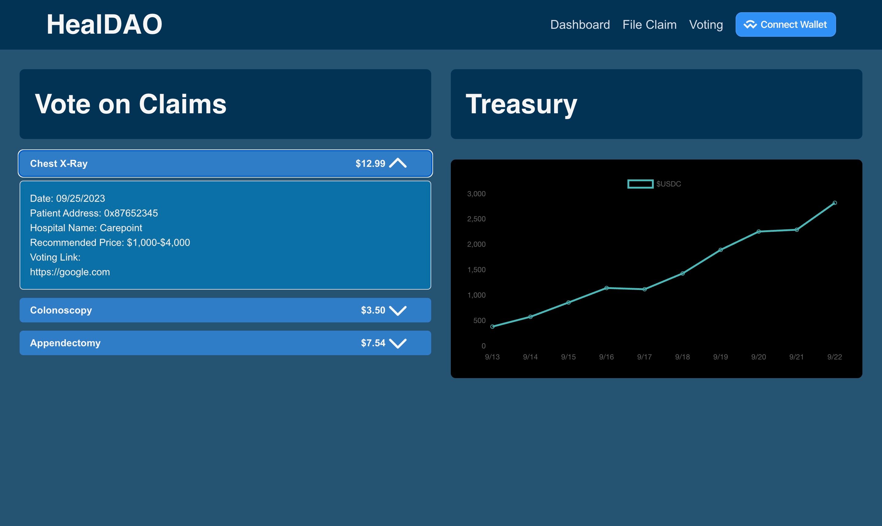Click the Connect Wallet button

[x=786, y=24]
